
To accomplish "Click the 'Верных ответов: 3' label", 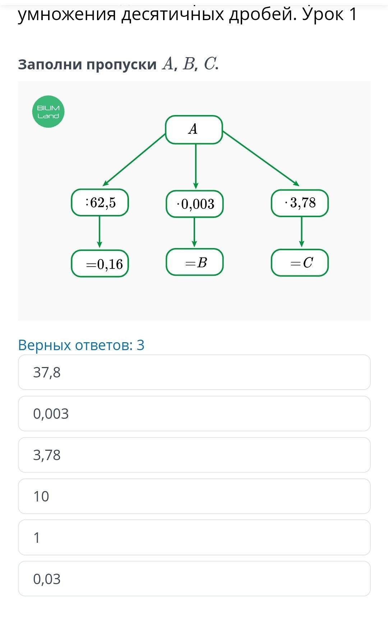I will [81, 345].
